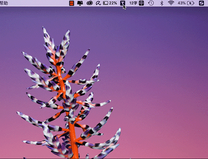The height and width of the screenshot is (159, 208).
Task: Toggle the Bluetooth status icon
Action: tap(161, 3)
